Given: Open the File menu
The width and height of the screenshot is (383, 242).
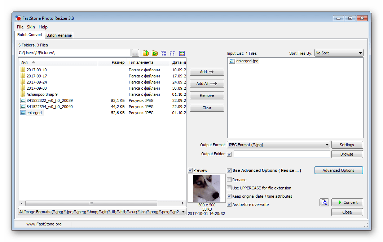Looking at the screenshot, I should 20,27.
